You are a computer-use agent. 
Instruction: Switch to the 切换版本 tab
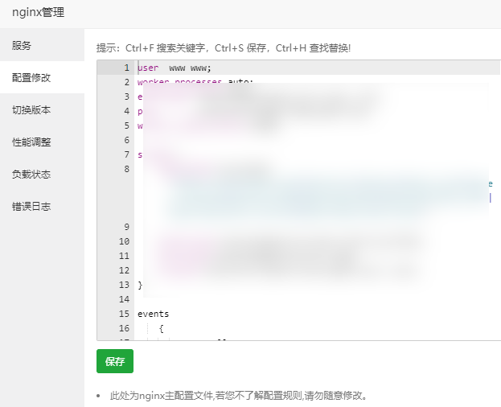pyautogui.click(x=42, y=109)
